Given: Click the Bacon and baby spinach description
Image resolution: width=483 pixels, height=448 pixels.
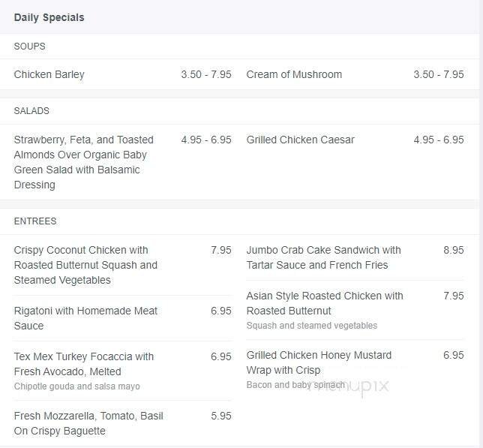Looking at the screenshot, I should tap(295, 385).
